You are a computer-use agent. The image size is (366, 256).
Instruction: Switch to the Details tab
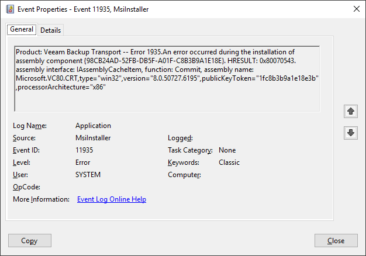(50, 30)
